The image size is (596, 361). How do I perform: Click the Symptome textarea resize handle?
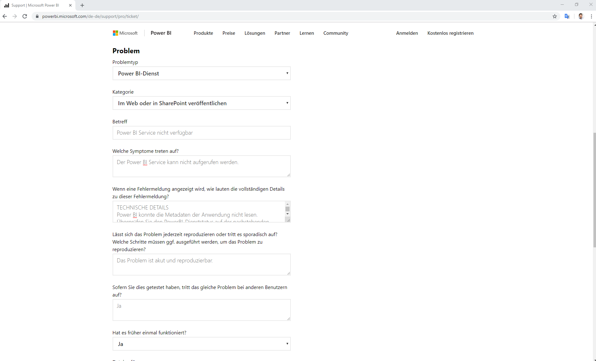click(289, 175)
